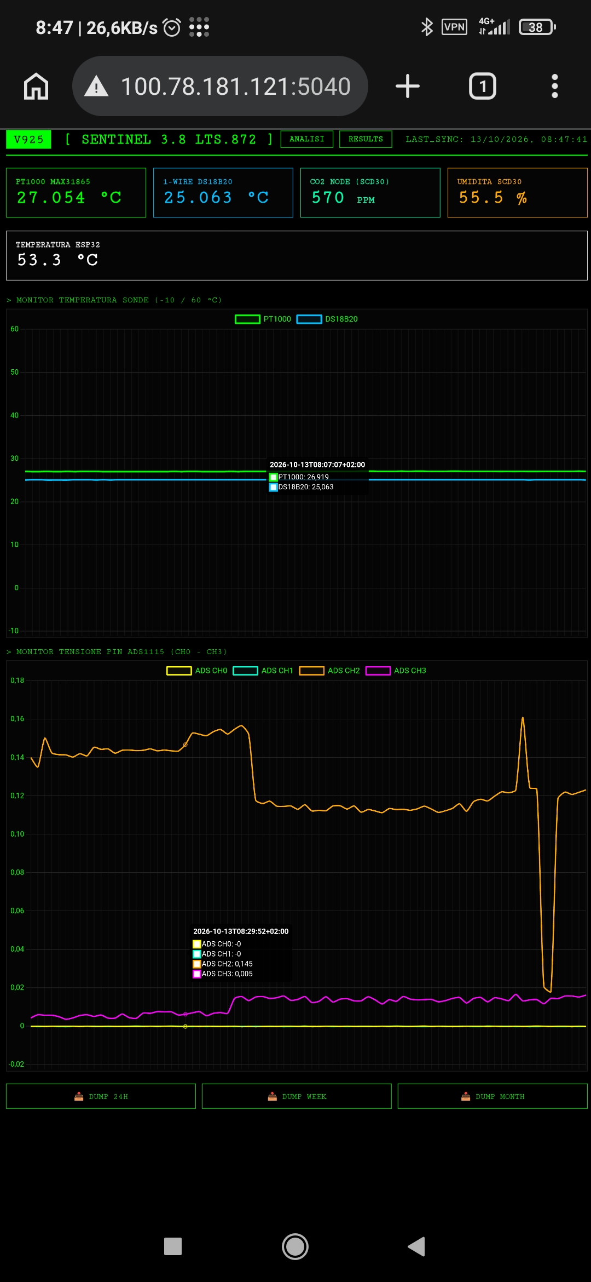Download the DUMP 24H export

click(101, 1096)
